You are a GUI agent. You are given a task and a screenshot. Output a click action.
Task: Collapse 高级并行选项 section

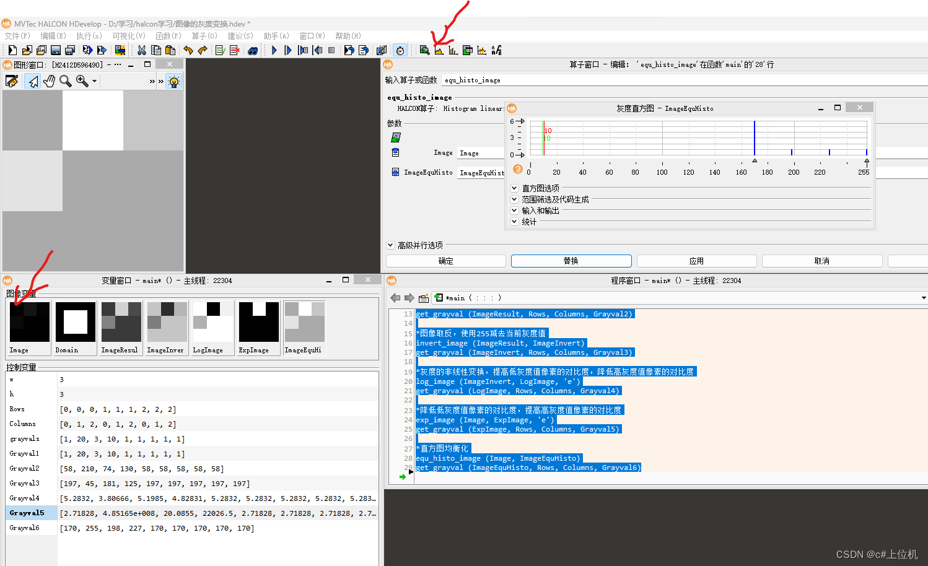tap(390, 245)
